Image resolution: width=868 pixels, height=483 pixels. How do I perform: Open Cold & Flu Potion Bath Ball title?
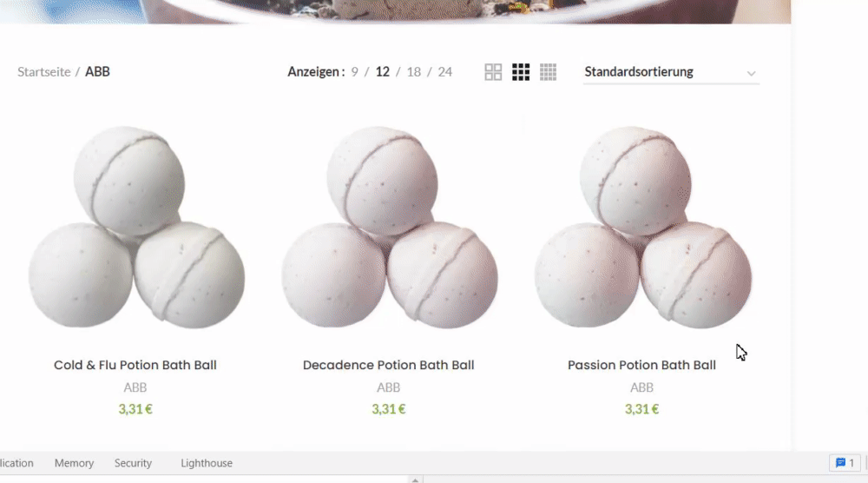click(135, 365)
